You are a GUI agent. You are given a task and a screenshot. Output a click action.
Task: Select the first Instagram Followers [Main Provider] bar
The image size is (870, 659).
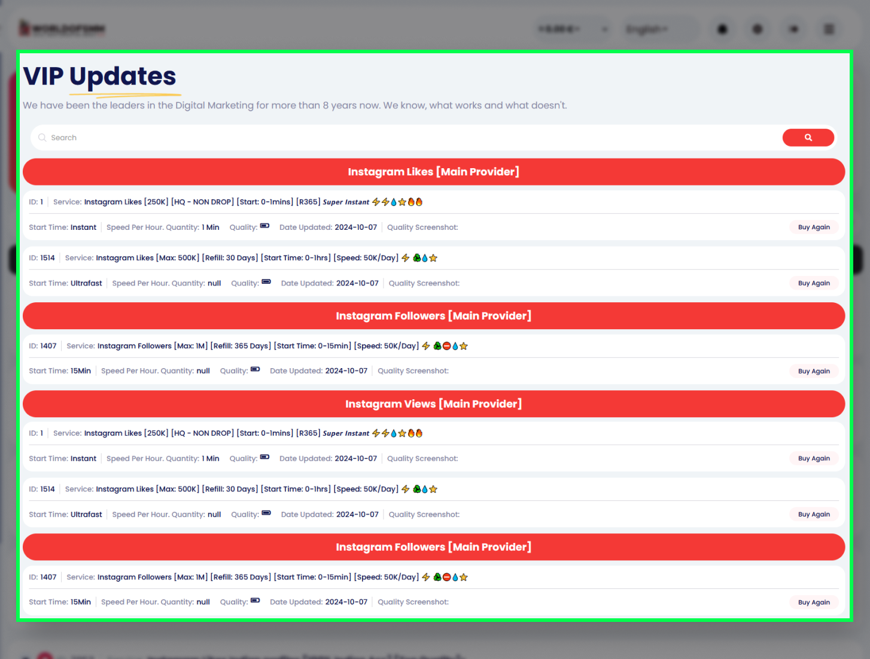click(x=433, y=316)
